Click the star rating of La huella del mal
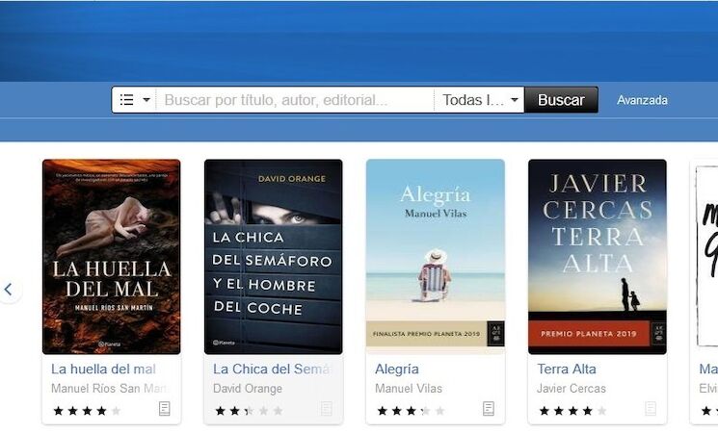718x433 pixels. click(x=87, y=411)
